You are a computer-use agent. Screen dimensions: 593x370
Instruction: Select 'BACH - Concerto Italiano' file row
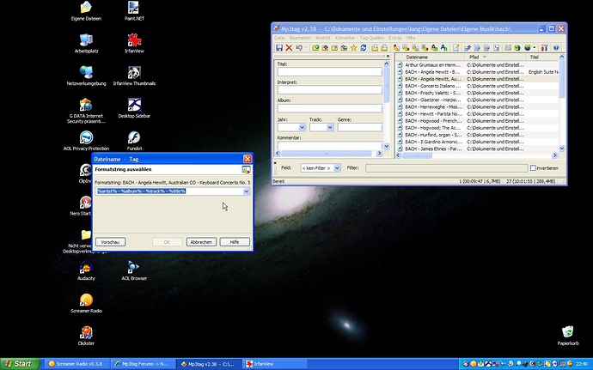(x=479, y=86)
